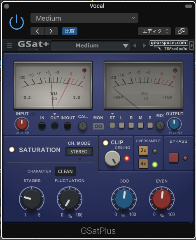196x240 pixels.
Task: Click the MON infinity monitor button
Action: click(x=98, y=127)
